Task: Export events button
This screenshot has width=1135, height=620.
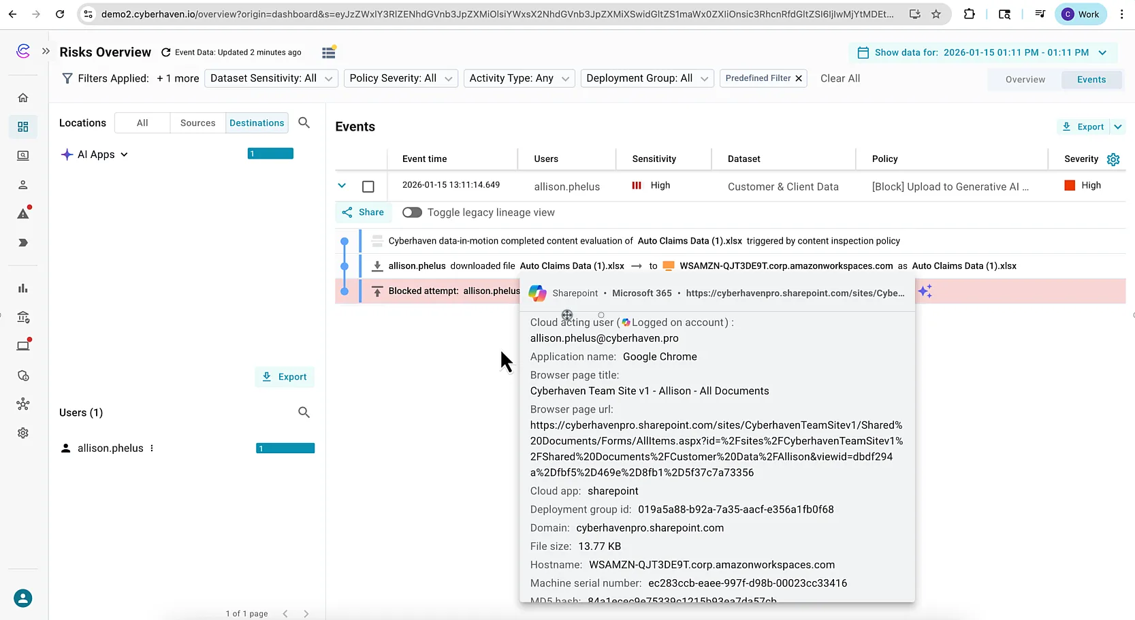Action: pyautogui.click(x=1083, y=127)
